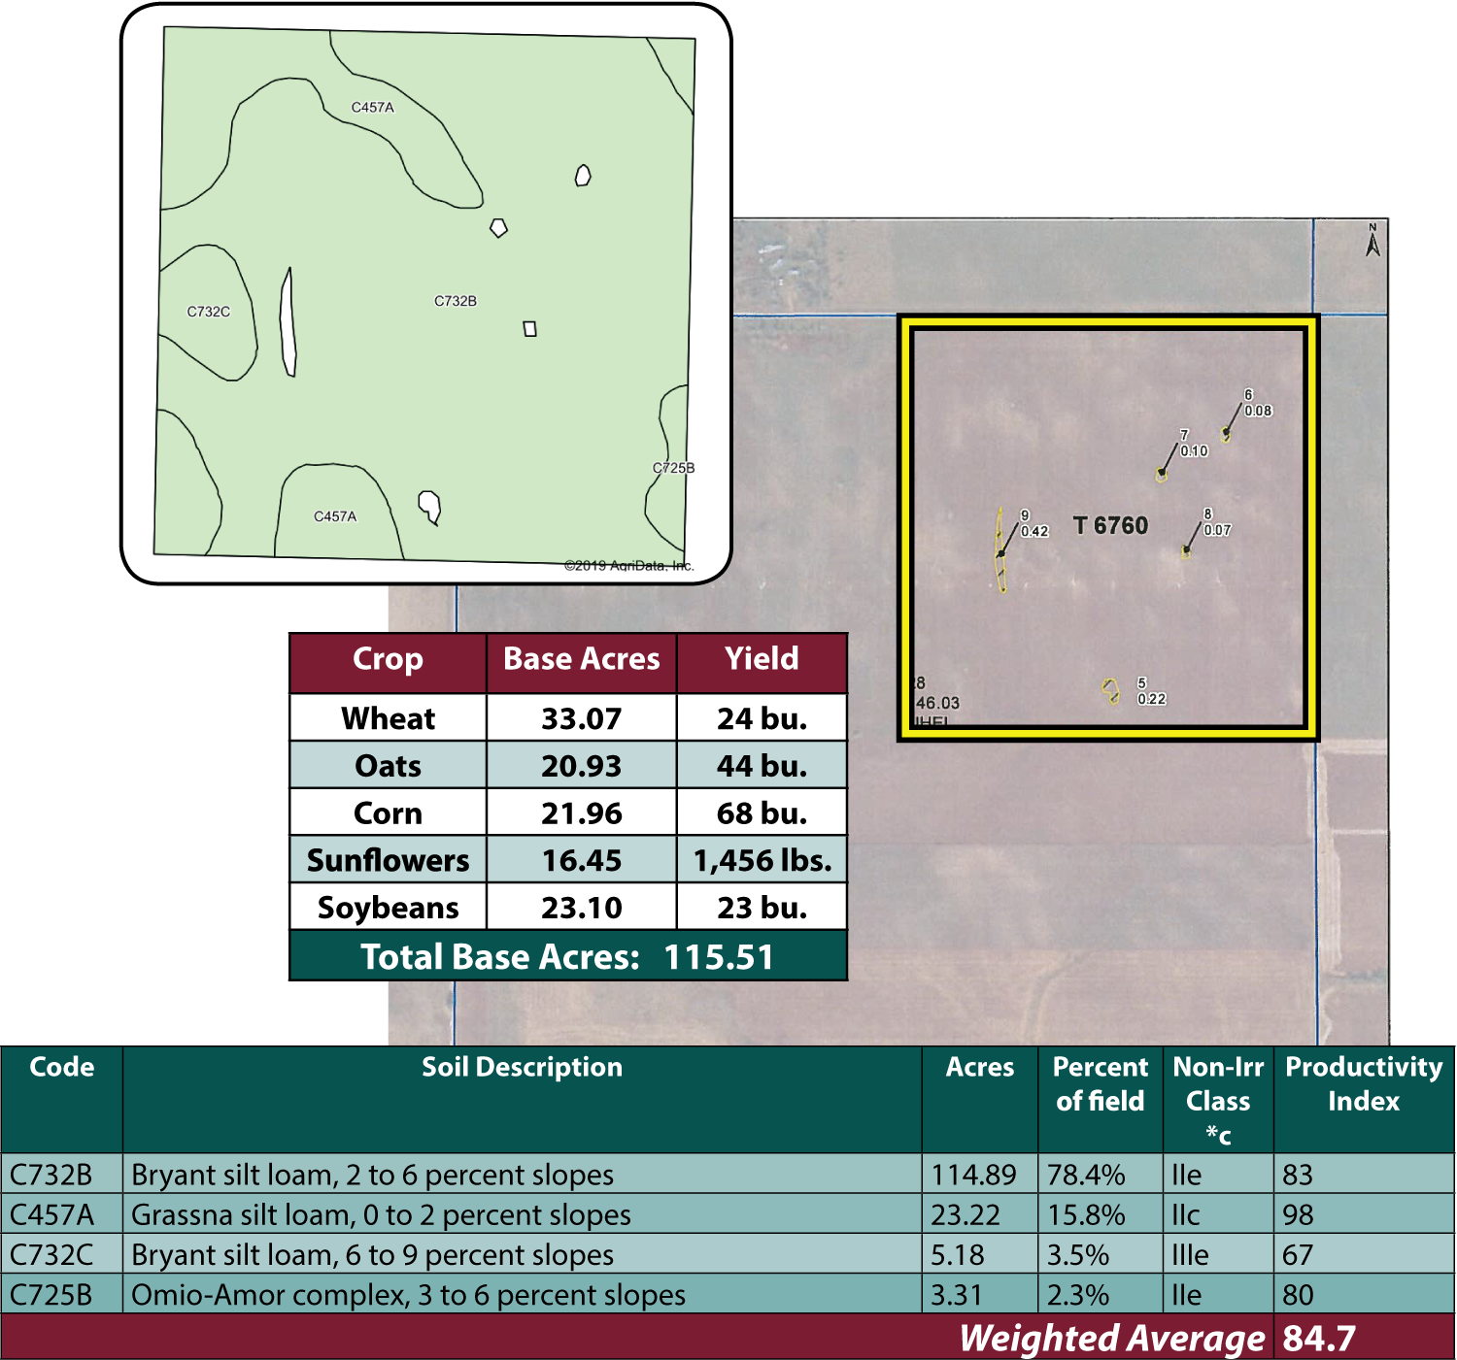Click the C732C soil zone label

point(208,312)
